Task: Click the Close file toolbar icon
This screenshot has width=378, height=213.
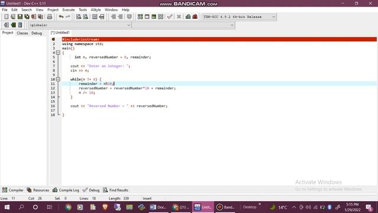Action: pyautogui.click(x=34, y=17)
